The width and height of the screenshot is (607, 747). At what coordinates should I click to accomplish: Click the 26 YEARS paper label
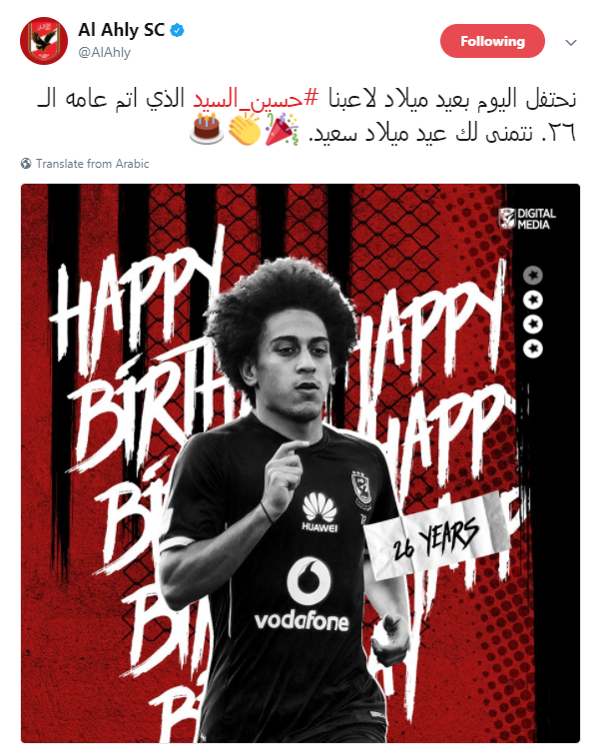tap(436, 536)
